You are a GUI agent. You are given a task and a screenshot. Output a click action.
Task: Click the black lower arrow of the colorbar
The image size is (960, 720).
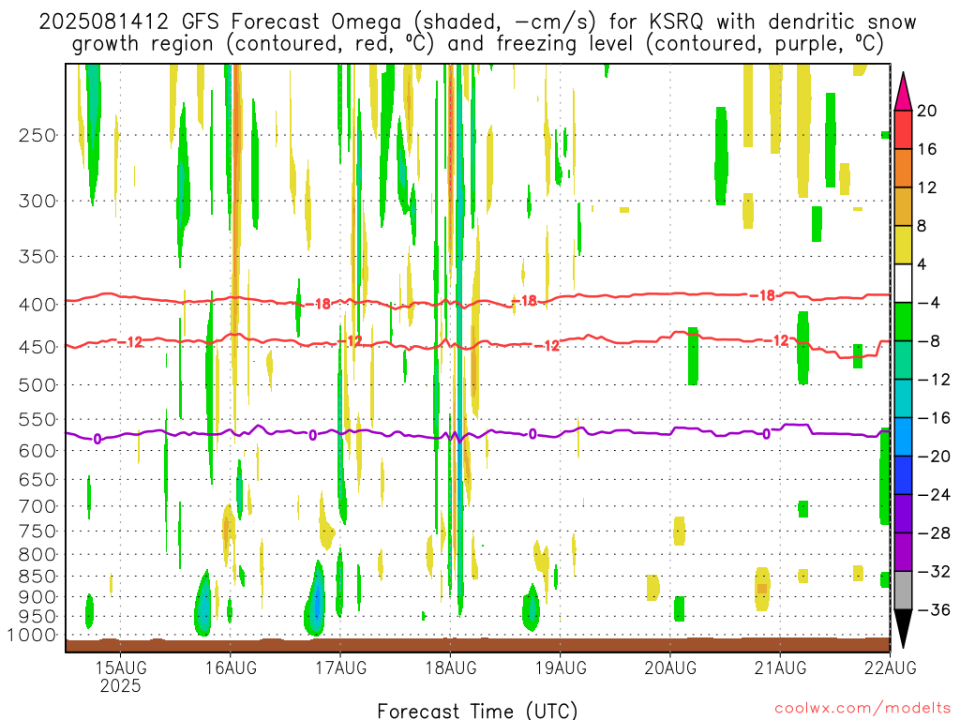point(903,629)
